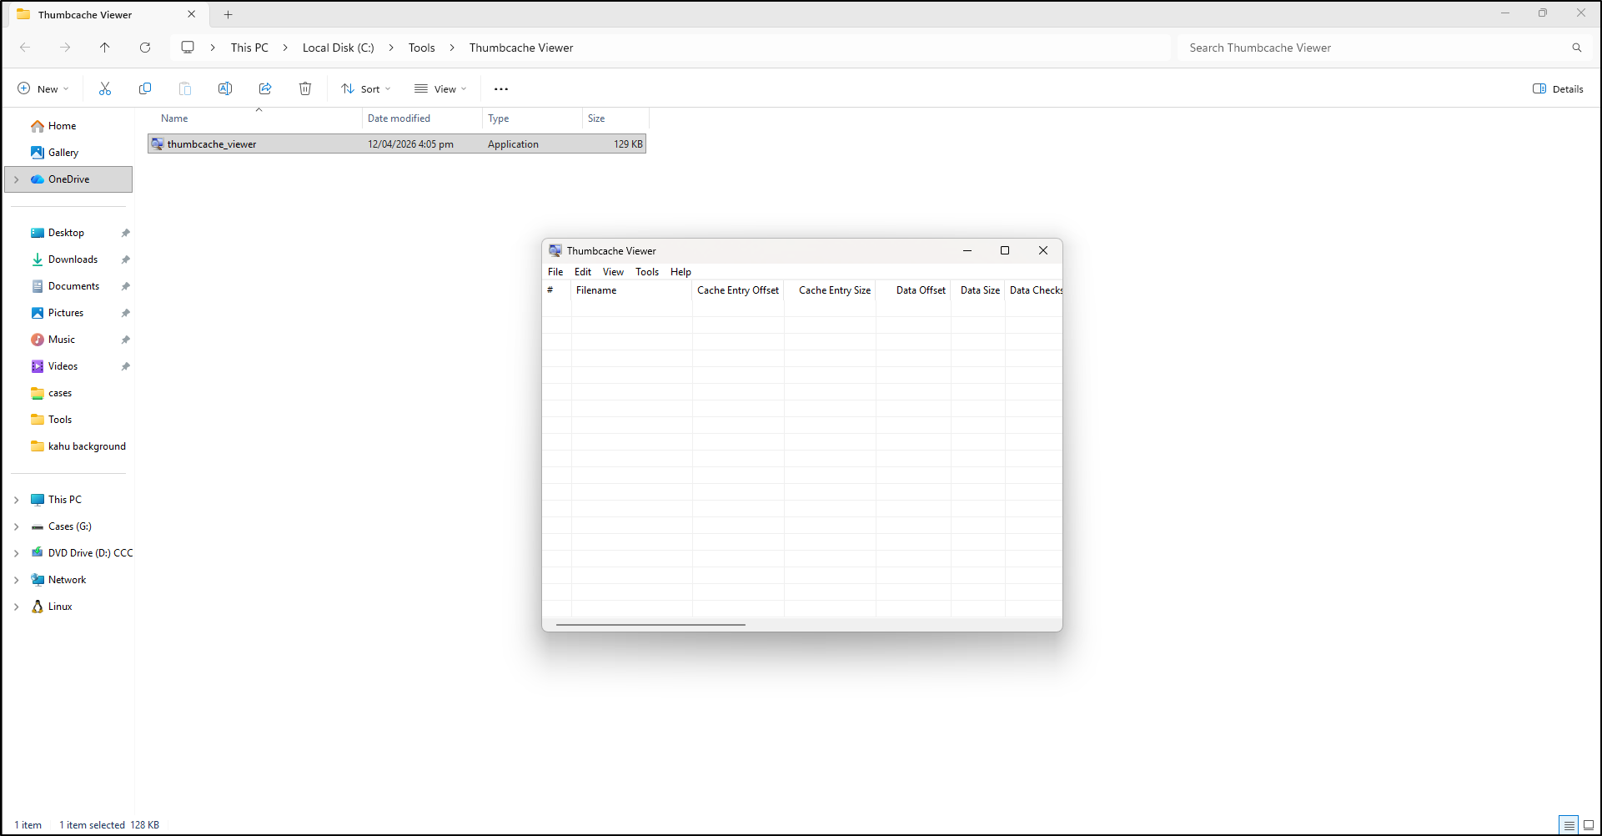The image size is (1602, 836).
Task: Expand the Cases (G:) drive node
Action: [16, 526]
